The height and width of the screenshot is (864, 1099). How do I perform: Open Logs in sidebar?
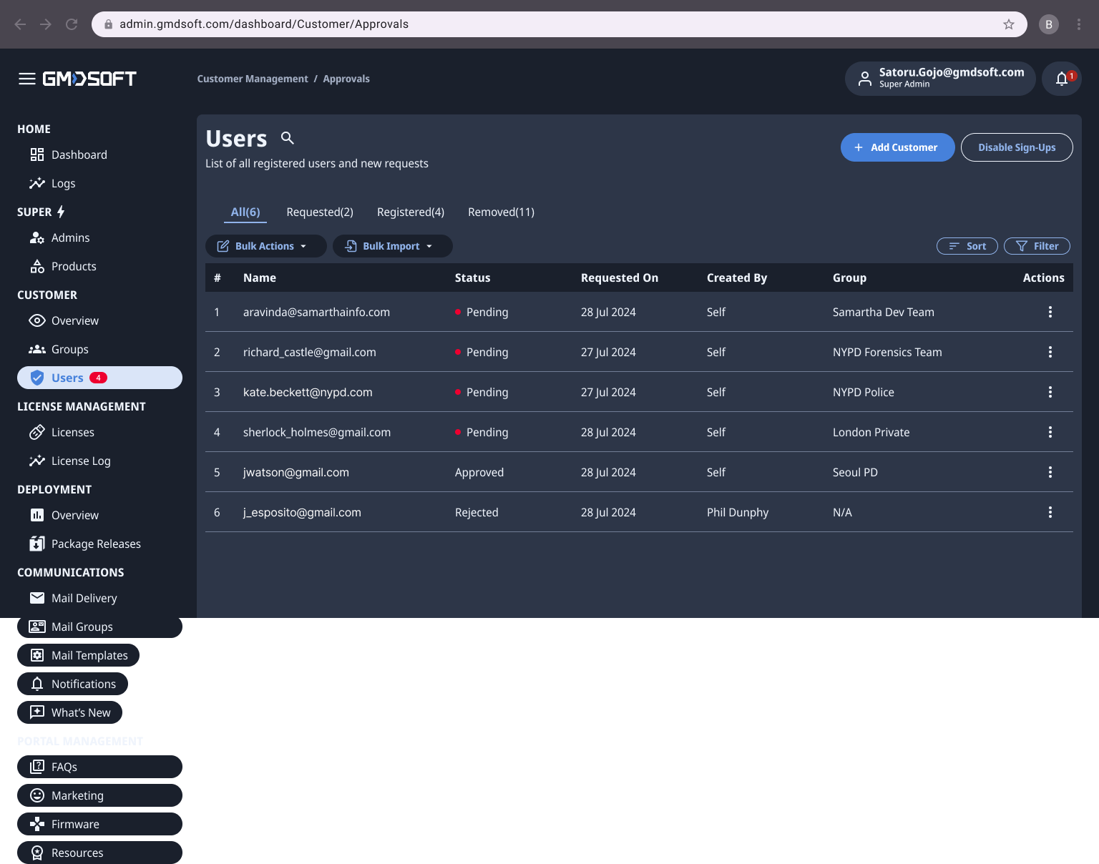[99, 183]
